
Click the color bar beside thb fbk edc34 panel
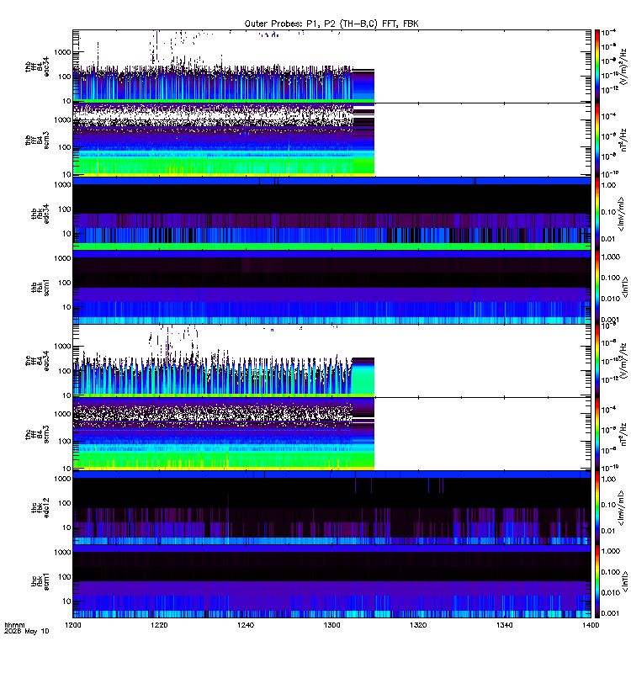[597, 214]
